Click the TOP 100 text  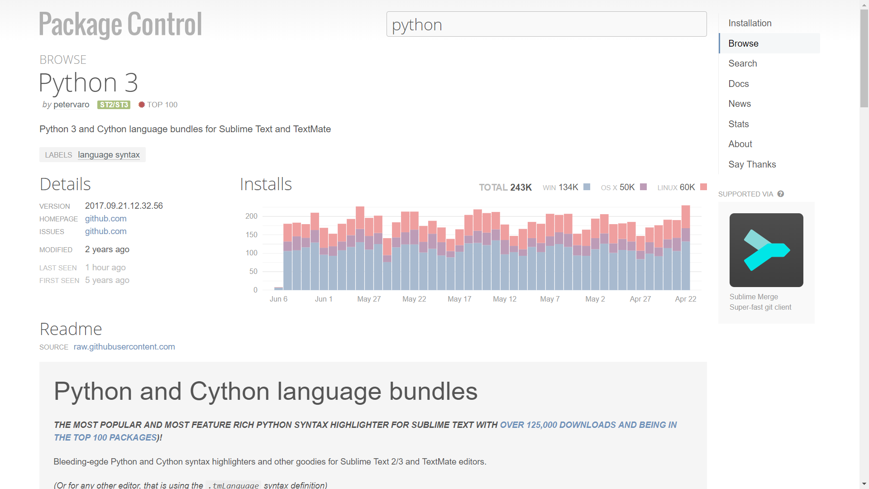[x=162, y=105]
